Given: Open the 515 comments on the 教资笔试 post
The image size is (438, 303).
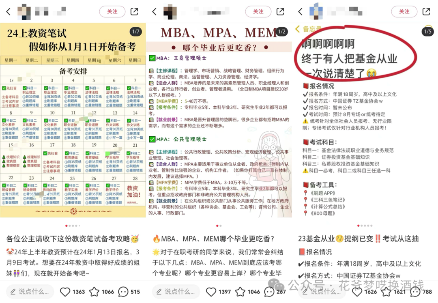Looking at the screenshot, I should tap(123, 292).
